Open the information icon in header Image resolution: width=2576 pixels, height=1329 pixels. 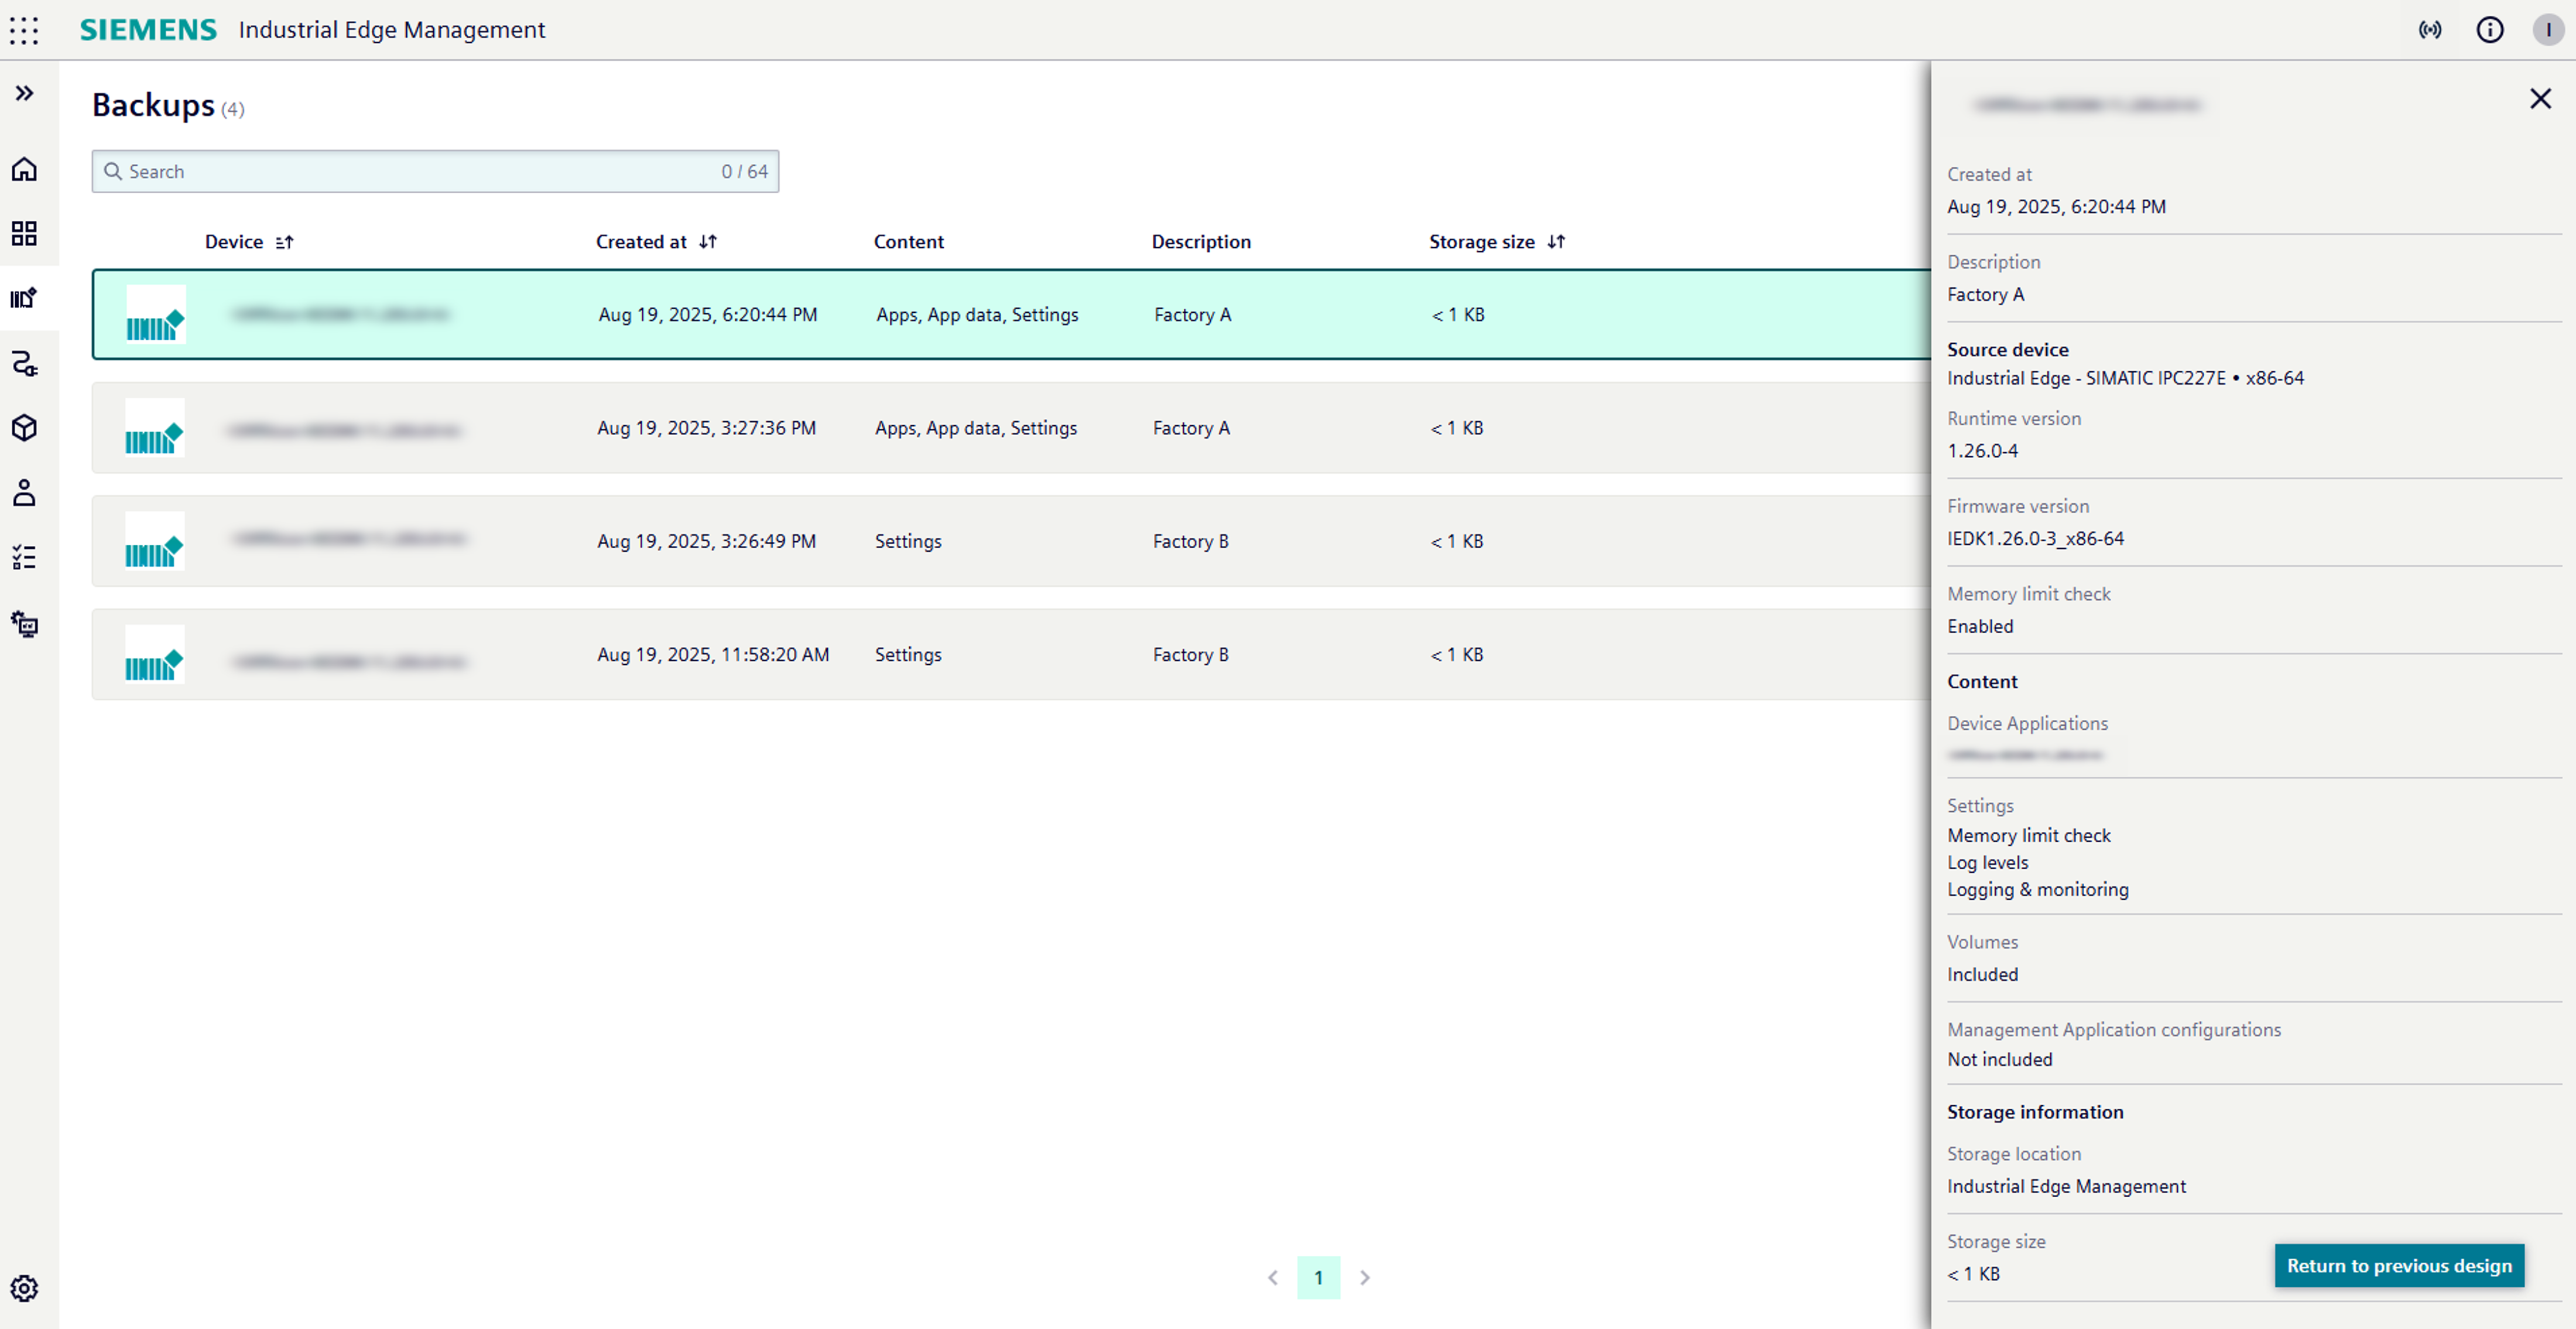tap(2489, 30)
